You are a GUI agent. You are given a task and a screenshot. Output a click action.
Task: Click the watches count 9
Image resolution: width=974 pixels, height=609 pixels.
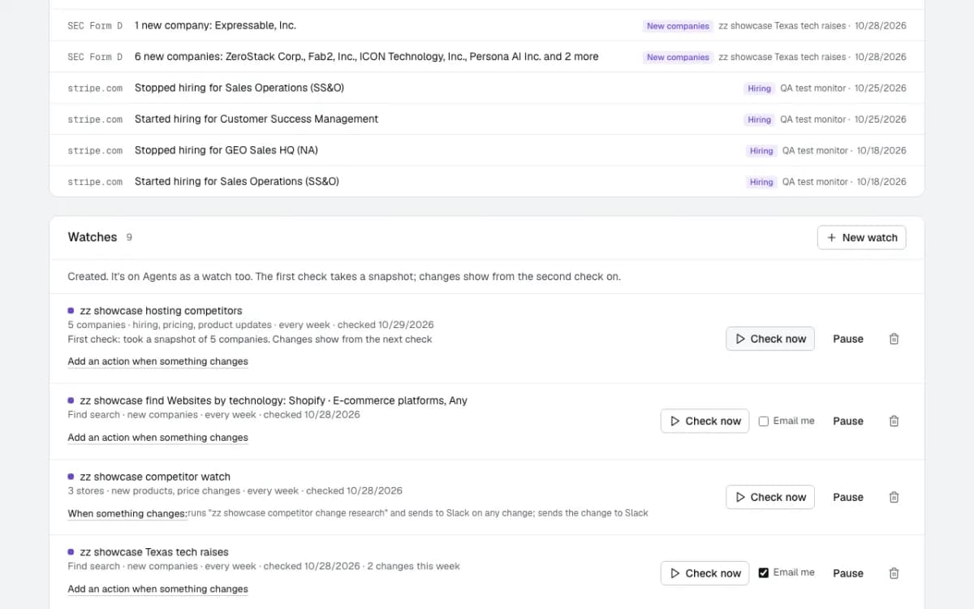[129, 237]
